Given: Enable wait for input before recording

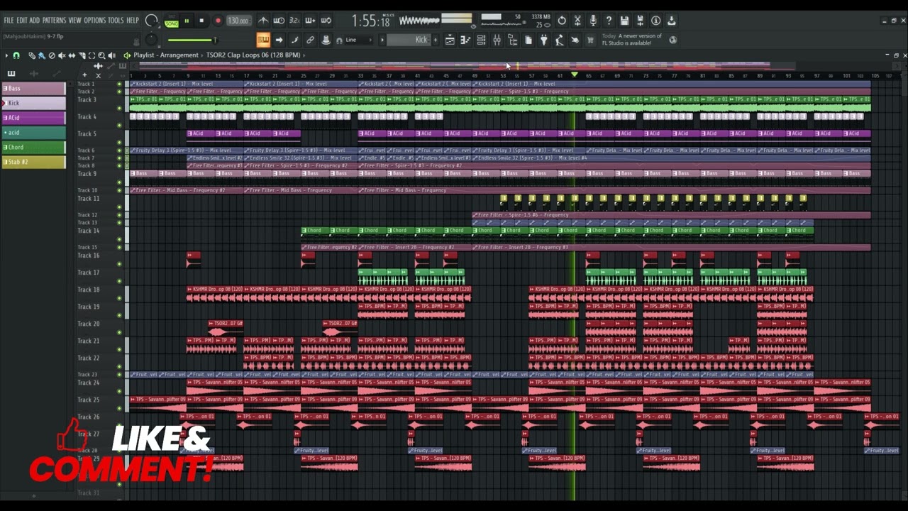Looking at the screenshot, I should tap(279, 21).
